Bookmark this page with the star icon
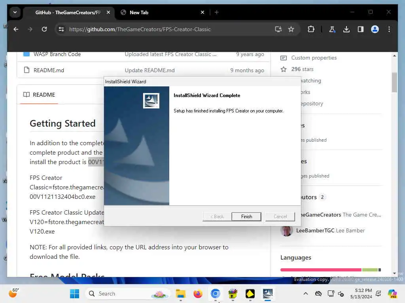This screenshot has height=303, width=405. click(x=291, y=29)
